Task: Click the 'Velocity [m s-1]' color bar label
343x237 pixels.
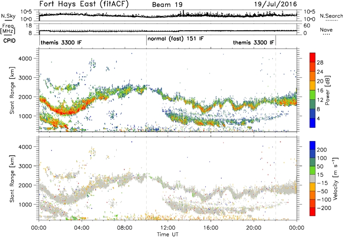Action: point(335,178)
